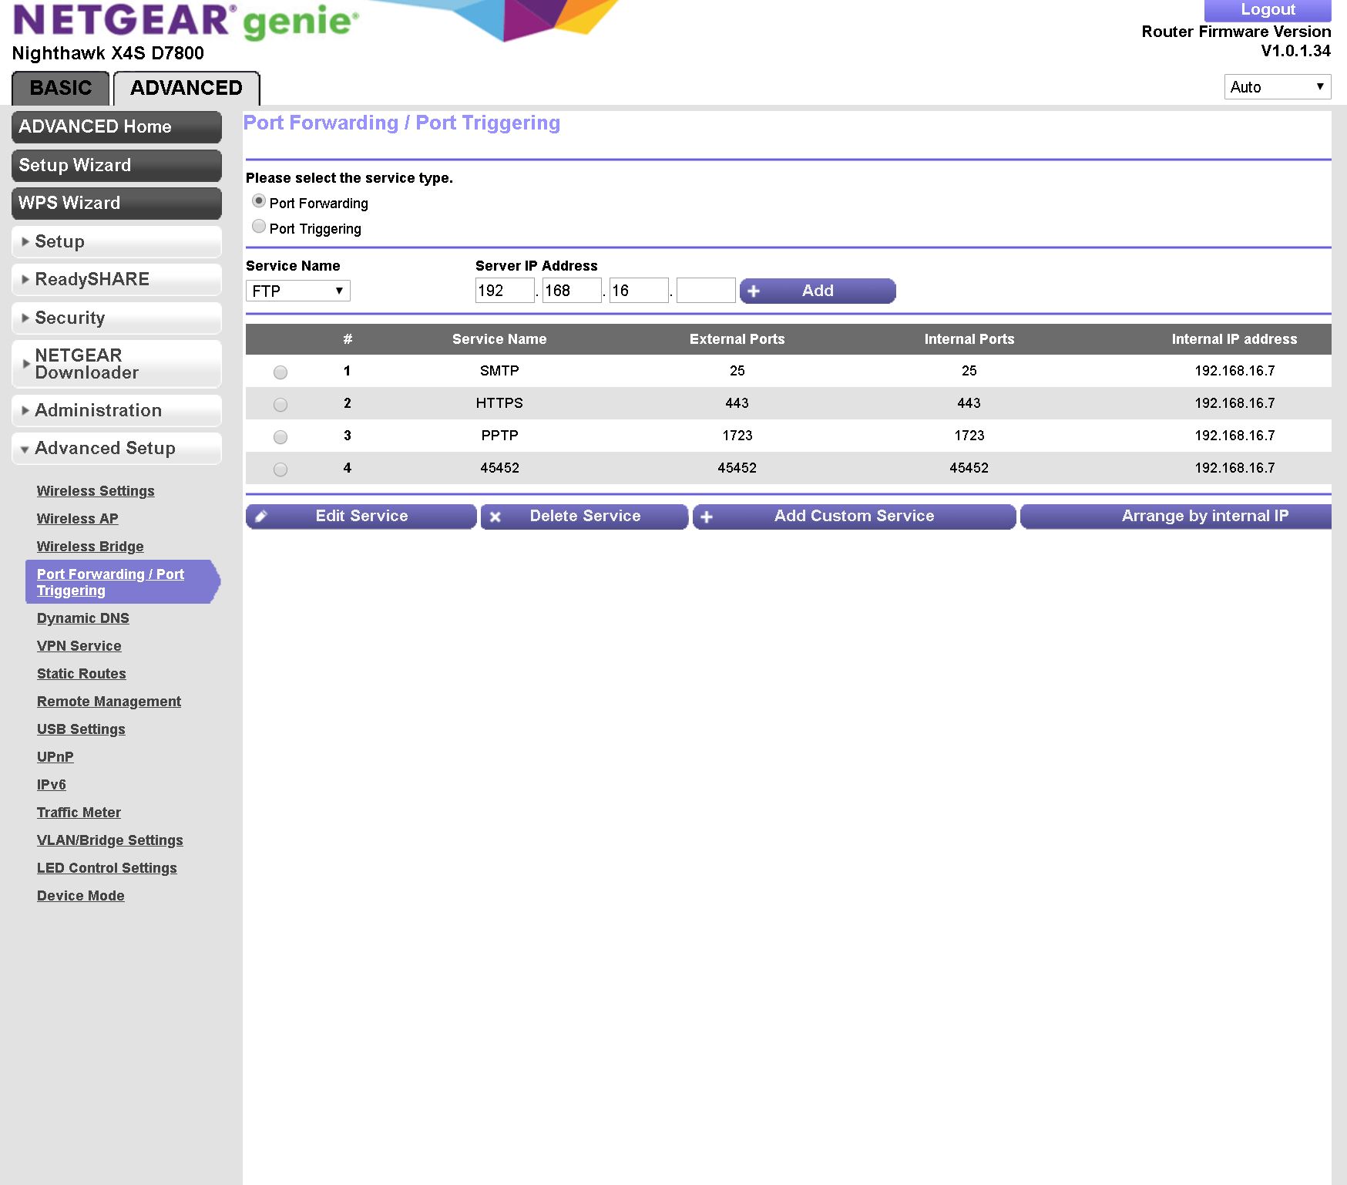Open the Setup Wizard
Screen dimensions: 1347x1185
tap(116, 165)
